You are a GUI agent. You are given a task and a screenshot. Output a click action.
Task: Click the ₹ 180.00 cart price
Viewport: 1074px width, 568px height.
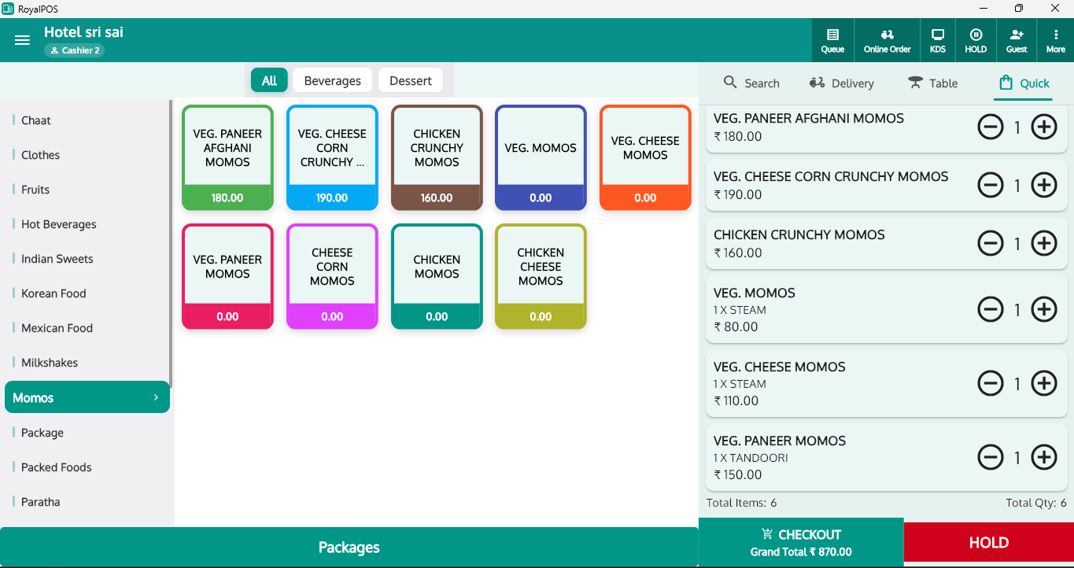(738, 136)
